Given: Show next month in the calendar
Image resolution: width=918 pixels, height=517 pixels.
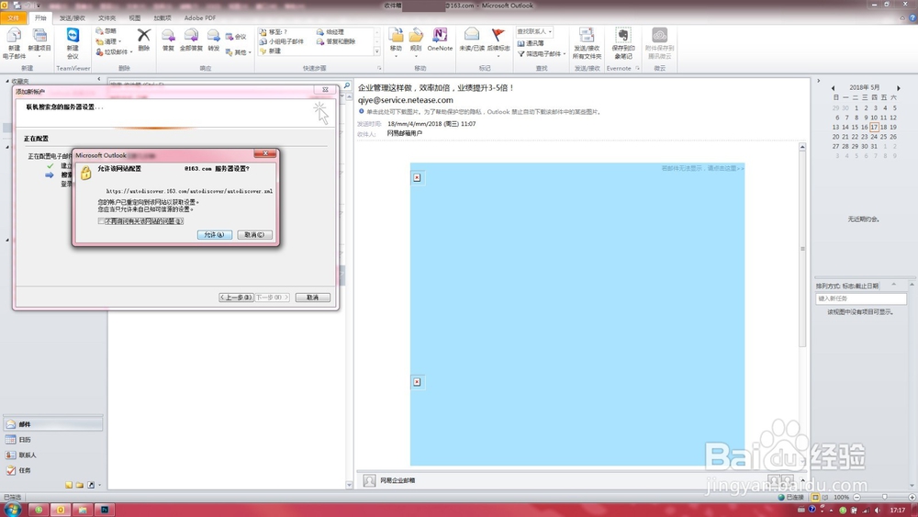Looking at the screenshot, I should pos(899,88).
